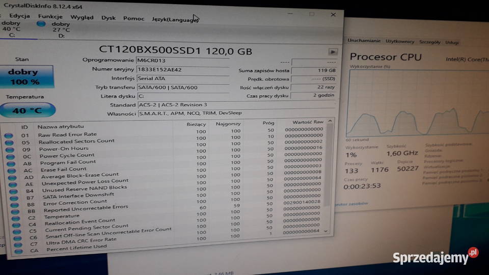Click the Tryb transferu field SATA/600

tap(183, 88)
